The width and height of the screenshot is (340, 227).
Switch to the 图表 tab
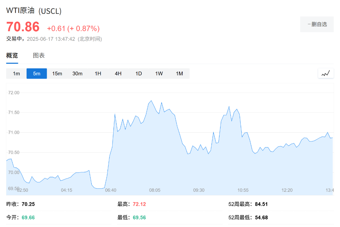click(39, 55)
